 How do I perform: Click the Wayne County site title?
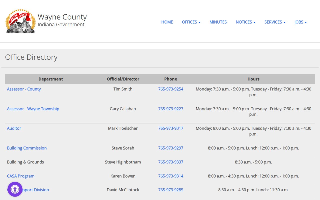click(x=62, y=17)
